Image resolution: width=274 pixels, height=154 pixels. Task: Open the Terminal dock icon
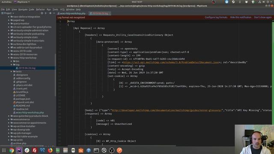96,150
